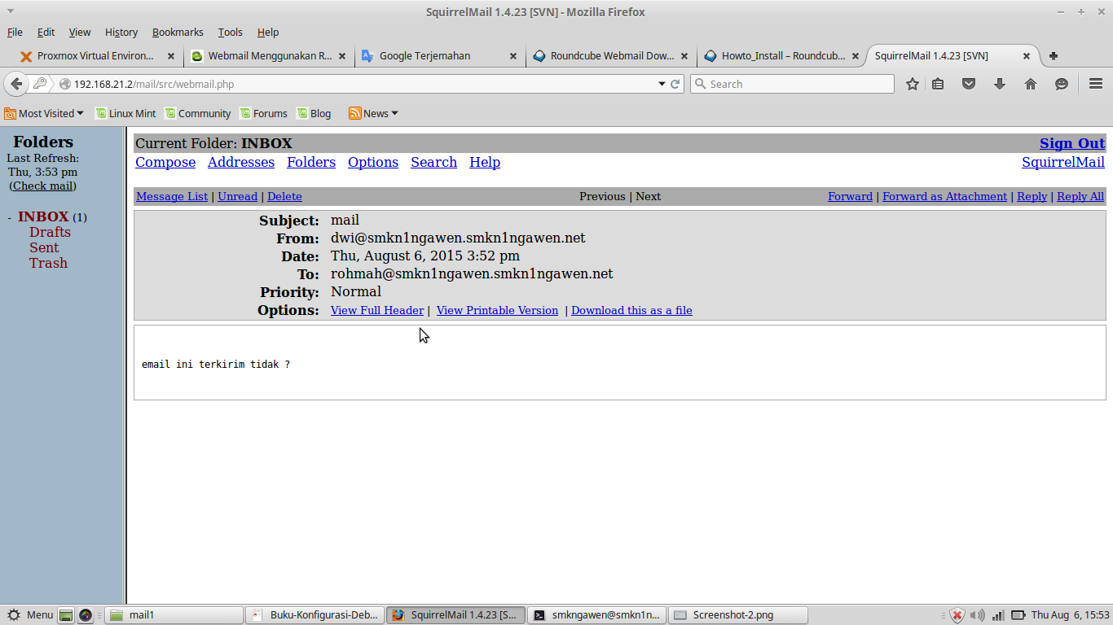Mark the message as Unread

click(237, 196)
